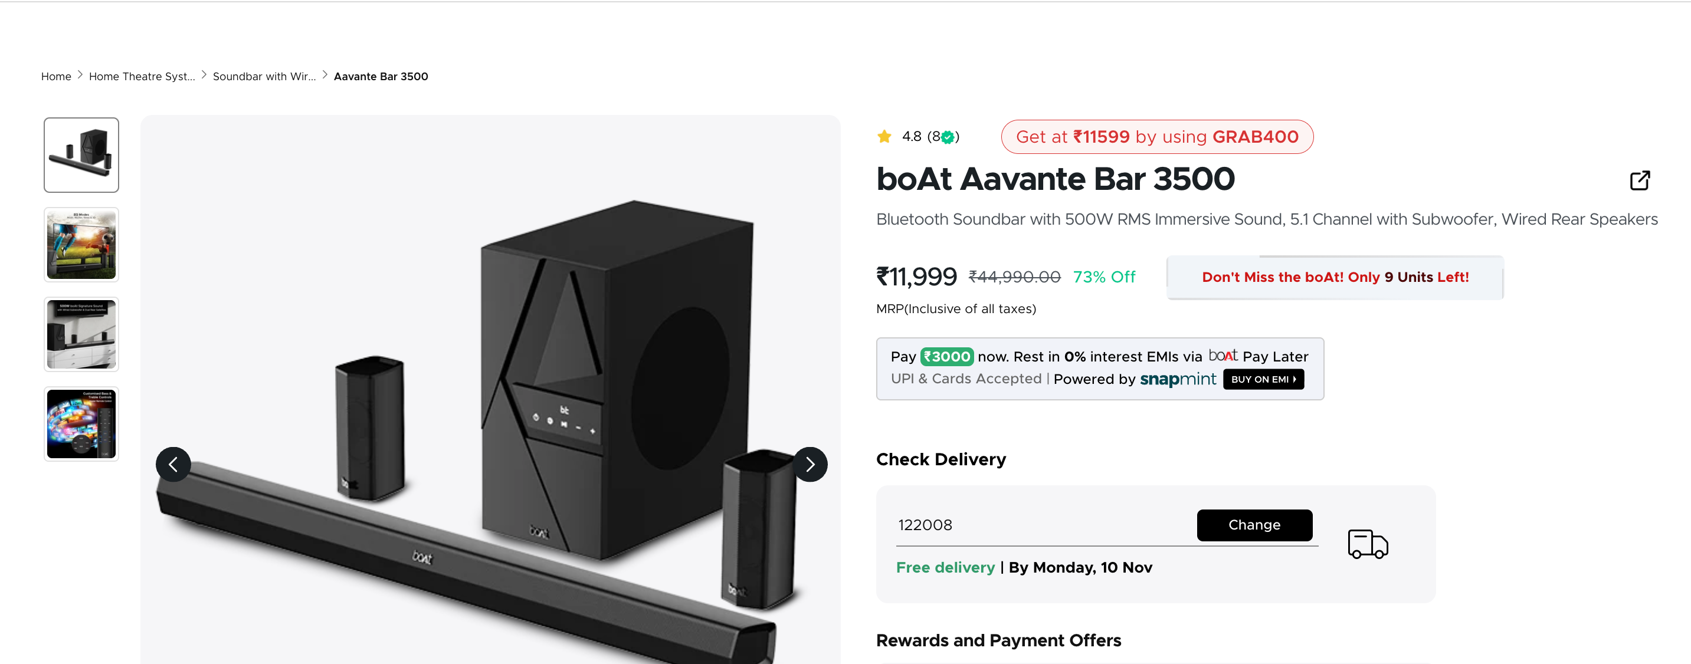This screenshot has height=664, width=1691.
Task: Go to the previous product image
Action: coord(173,465)
